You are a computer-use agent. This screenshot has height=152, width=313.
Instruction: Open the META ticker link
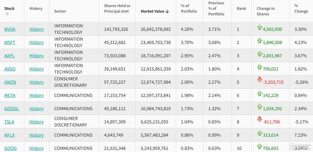(10, 95)
